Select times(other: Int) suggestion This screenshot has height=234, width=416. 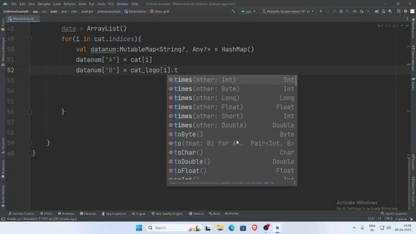pyautogui.click(x=232, y=80)
